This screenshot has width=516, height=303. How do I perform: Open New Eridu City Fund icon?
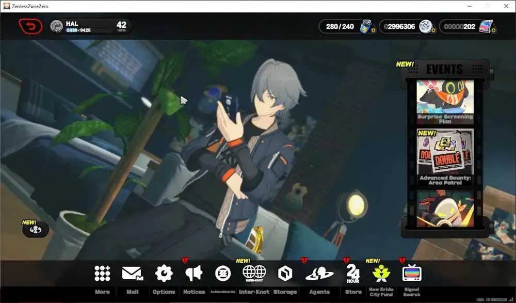(x=381, y=274)
